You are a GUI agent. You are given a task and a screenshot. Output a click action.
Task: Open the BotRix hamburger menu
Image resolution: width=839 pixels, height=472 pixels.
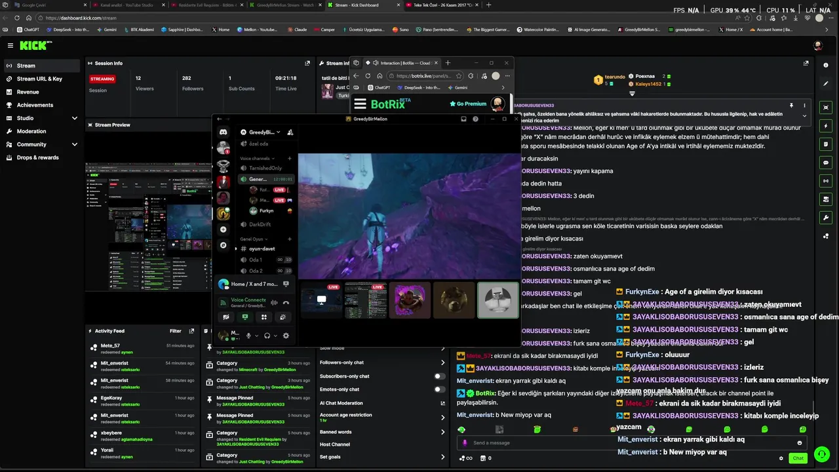360,104
